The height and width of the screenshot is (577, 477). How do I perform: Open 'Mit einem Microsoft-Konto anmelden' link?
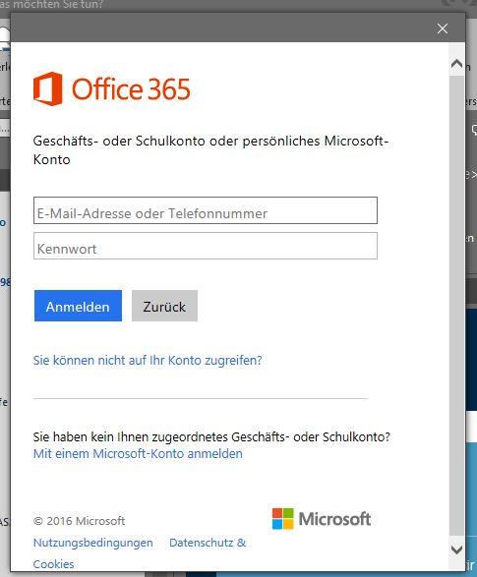pyautogui.click(x=138, y=454)
